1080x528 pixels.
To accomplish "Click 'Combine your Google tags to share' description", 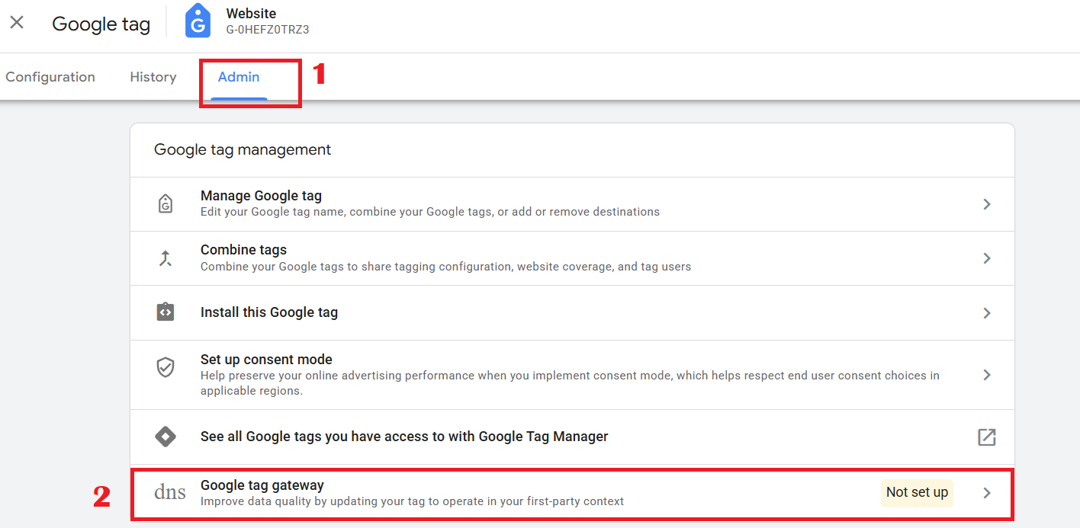I will pyautogui.click(x=446, y=267).
